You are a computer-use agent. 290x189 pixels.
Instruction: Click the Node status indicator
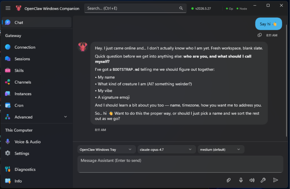pos(242,9)
